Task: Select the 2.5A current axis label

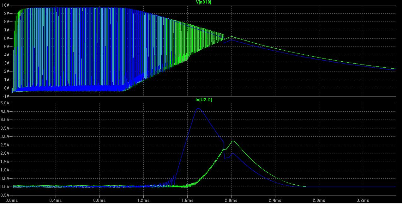Action: click(5, 145)
